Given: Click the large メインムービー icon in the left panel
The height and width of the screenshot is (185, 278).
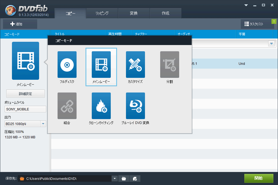Looking at the screenshot, I should click(x=26, y=61).
